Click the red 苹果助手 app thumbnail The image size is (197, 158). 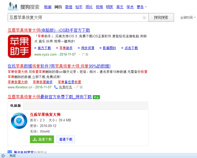19,46
